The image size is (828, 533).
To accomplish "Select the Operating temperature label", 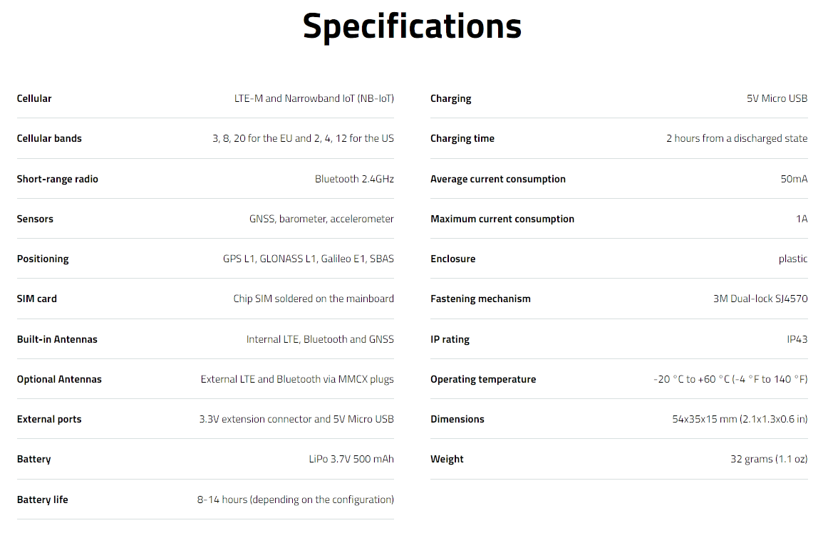I will 483,379.
